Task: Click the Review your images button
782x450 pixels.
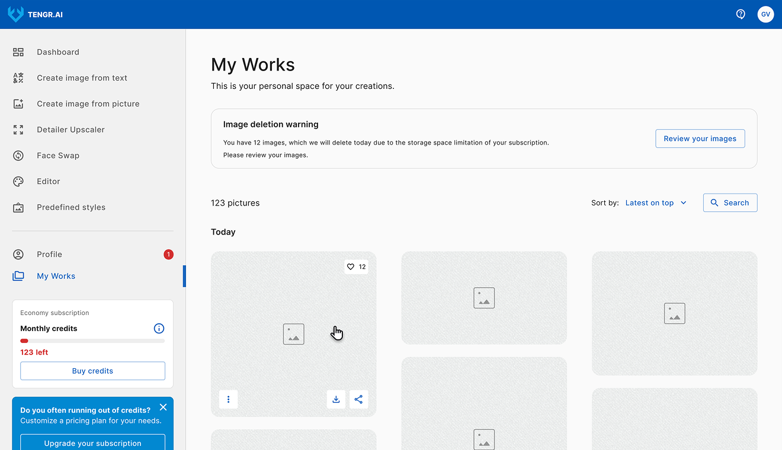Action: (700, 138)
